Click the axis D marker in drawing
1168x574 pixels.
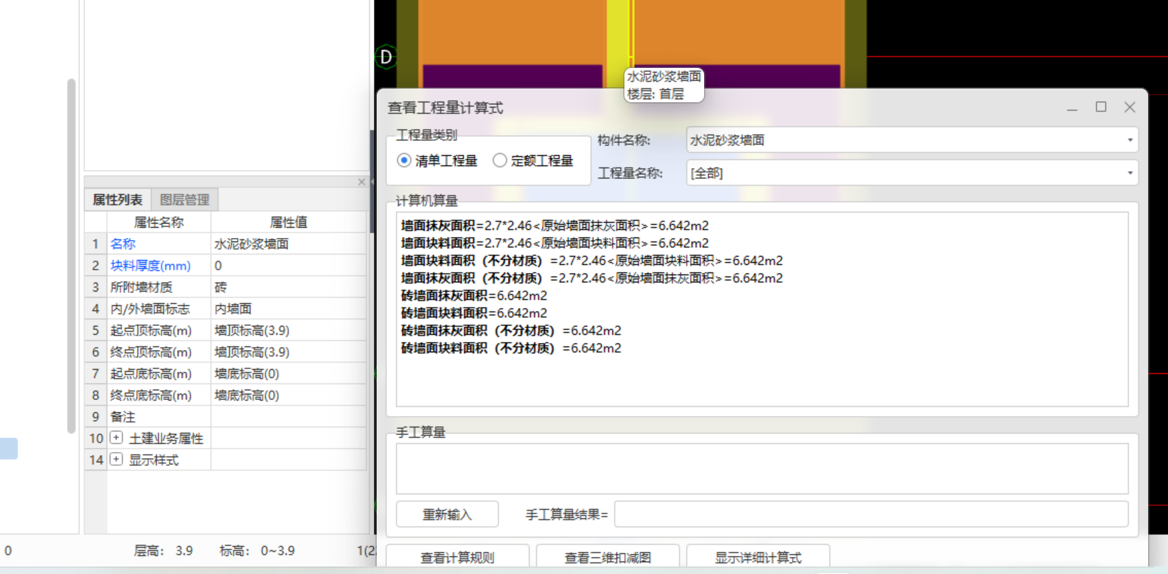click(x=386, y=57)
